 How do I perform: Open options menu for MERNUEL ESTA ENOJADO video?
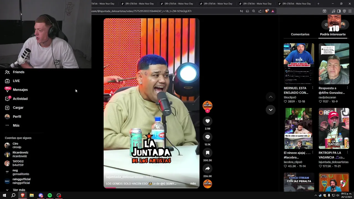pos(313,88)
